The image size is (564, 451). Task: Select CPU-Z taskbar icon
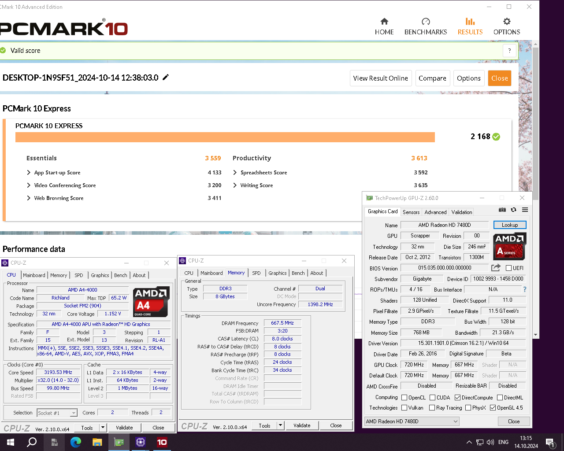[x=141, y=442]
